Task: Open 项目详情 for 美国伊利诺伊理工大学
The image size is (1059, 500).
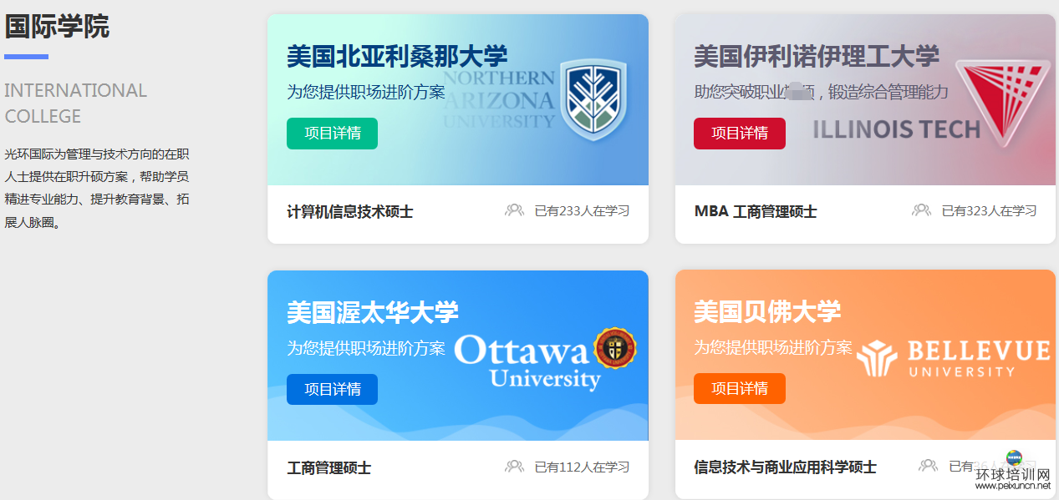Action: coord(740,134)
